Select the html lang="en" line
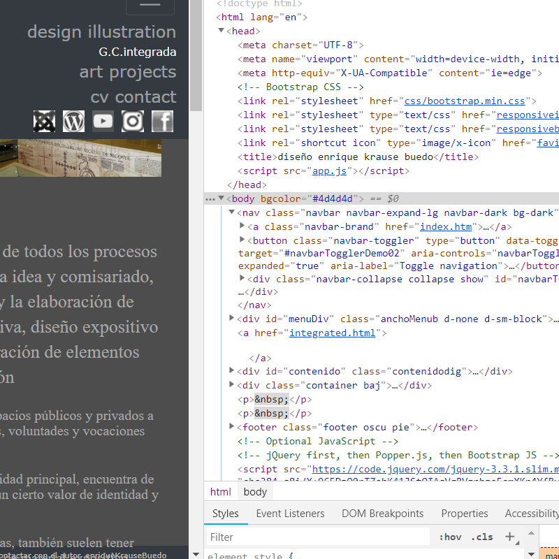The width and height of the screenshot is (559, 559). (x=261, y=17)
